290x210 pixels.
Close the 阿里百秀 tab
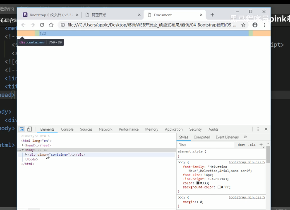139,15
